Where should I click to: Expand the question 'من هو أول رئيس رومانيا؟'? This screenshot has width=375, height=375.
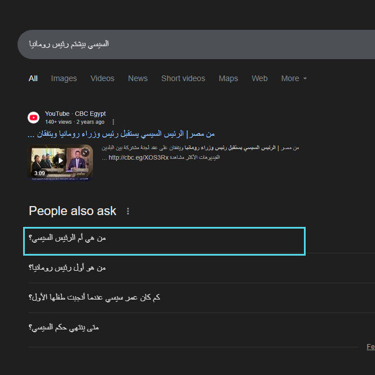click(x=202, y=268)
